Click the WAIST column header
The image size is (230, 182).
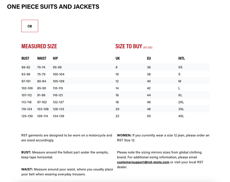[x=42, y=58]
